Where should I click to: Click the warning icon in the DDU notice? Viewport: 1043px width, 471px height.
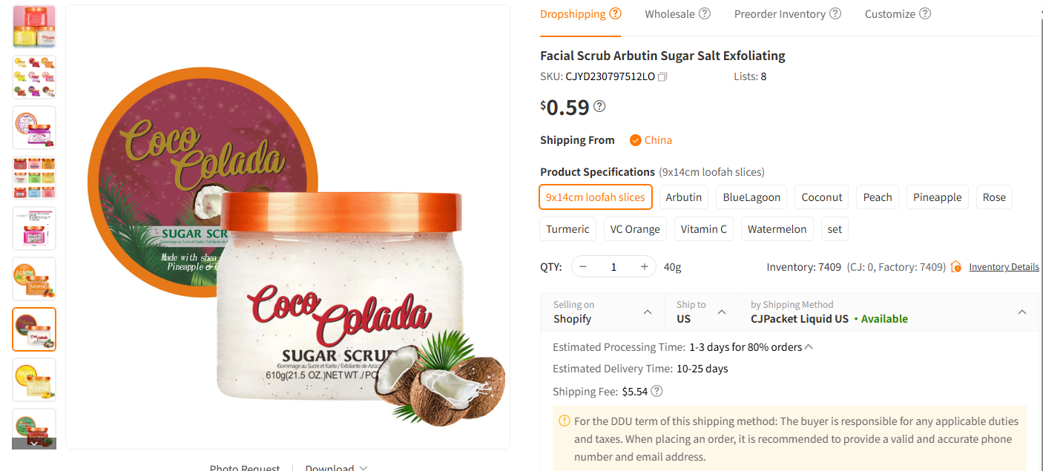coord(564,421)
